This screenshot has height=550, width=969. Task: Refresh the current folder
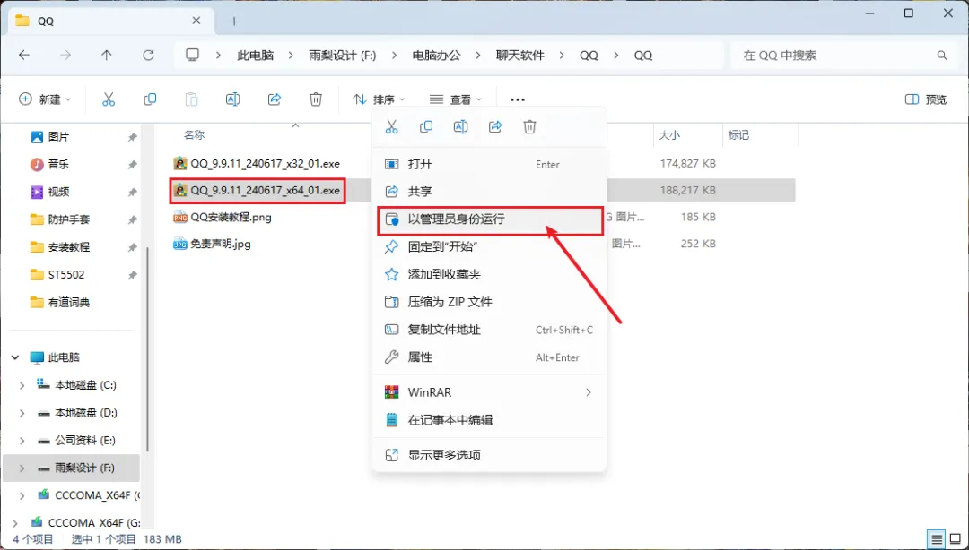click(x=148, y=56)
